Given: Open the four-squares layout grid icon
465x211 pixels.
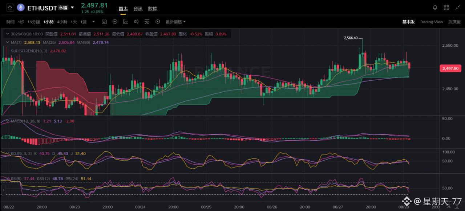Looking at the screenshot, I should click(x=446, y=8).
